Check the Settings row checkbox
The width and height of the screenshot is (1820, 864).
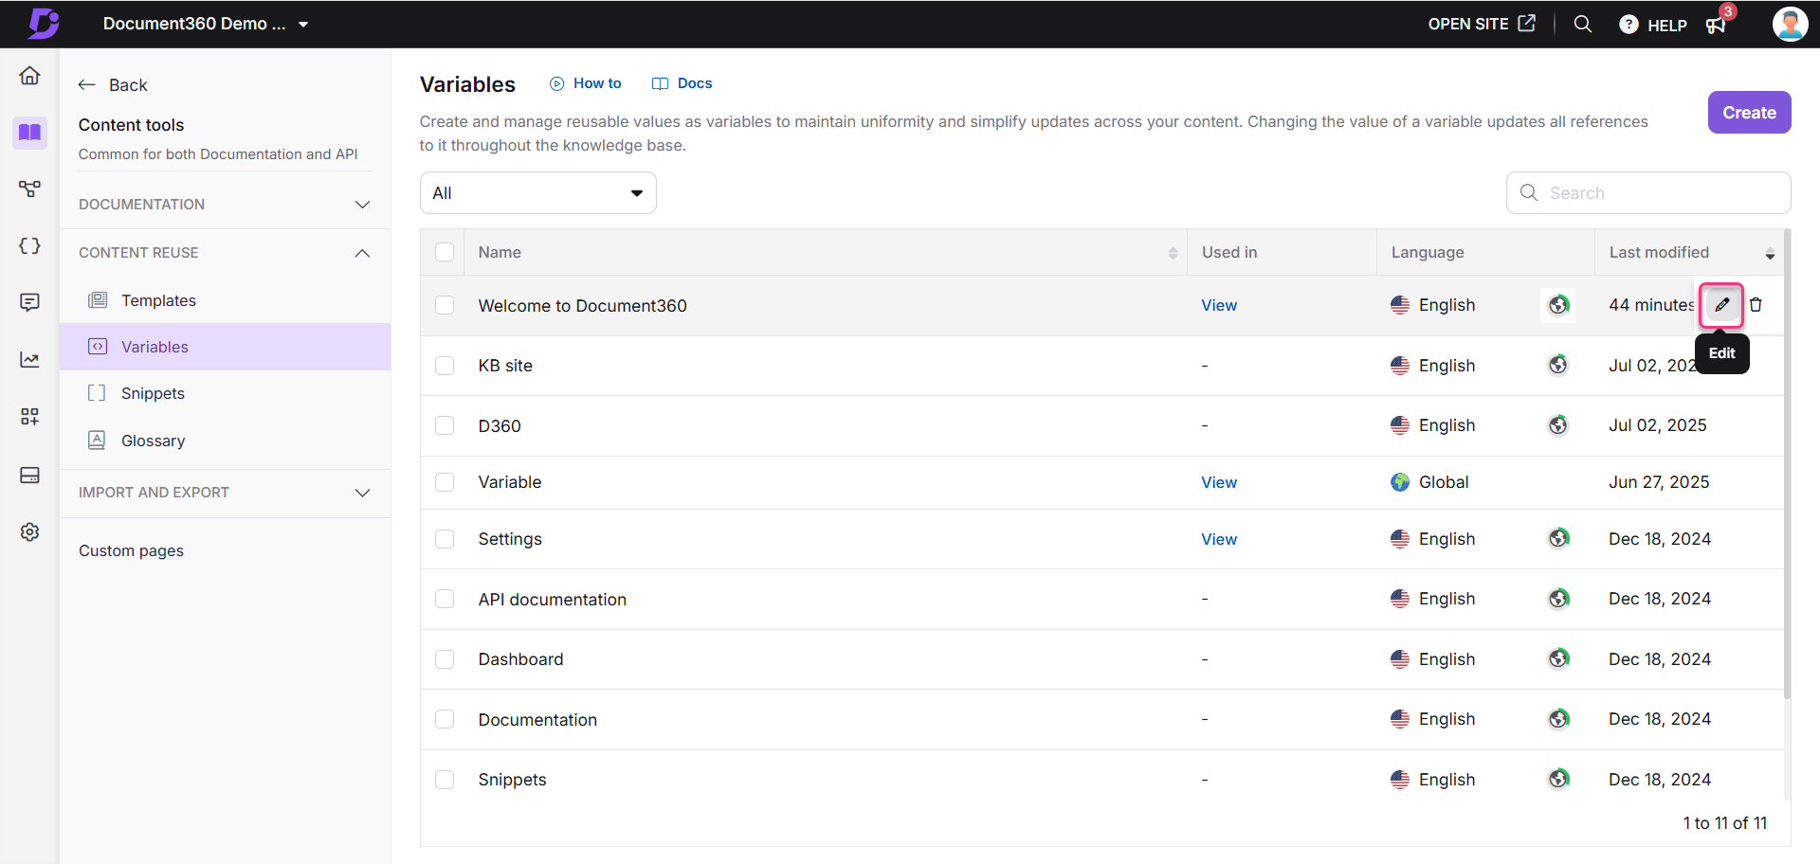(x=445, y=539)
